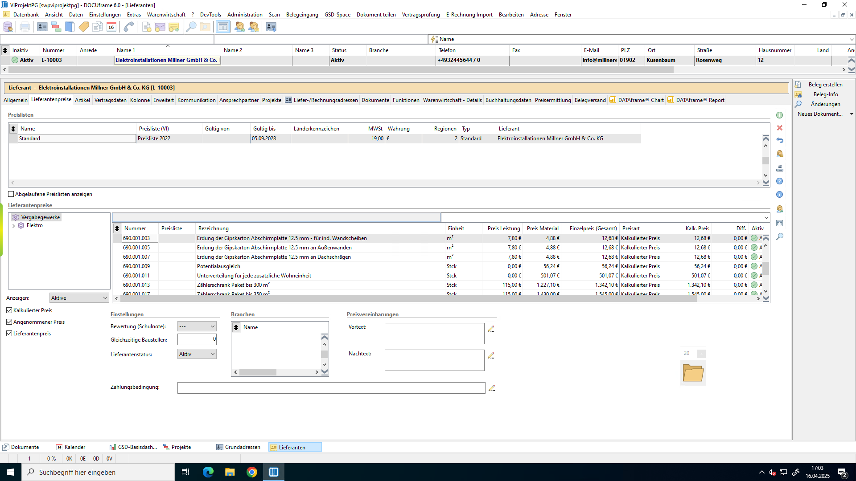This screenshot has height=481, width=856.
Task: Toggle Aktiv status icon in row 690.001.013
Action: tap(754, 285)
